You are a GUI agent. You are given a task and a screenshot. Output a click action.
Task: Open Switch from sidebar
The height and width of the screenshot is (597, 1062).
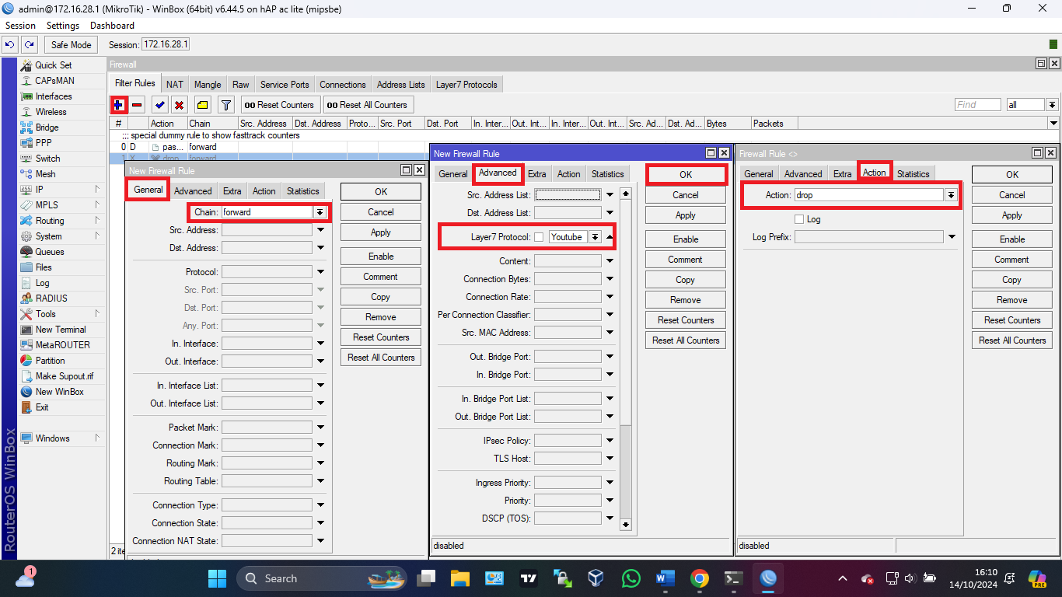pos(47,159)
